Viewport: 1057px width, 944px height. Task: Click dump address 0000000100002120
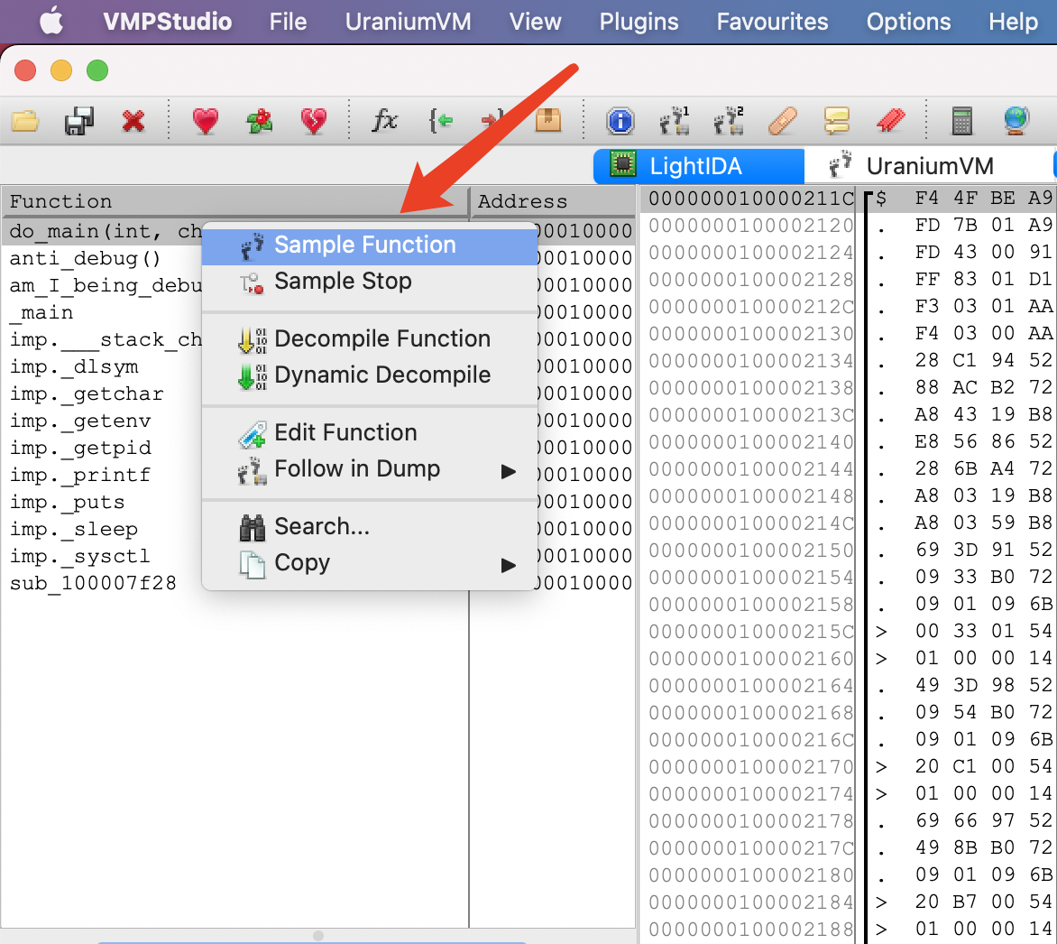pos(751,226)
